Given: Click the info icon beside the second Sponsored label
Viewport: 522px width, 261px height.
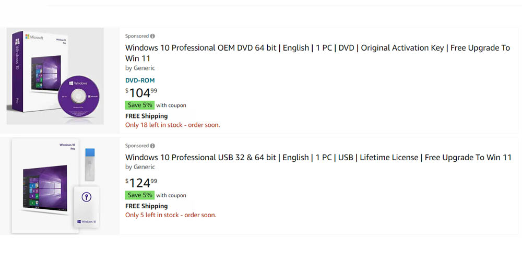Looking at the screenshot, I should [152, 146].
